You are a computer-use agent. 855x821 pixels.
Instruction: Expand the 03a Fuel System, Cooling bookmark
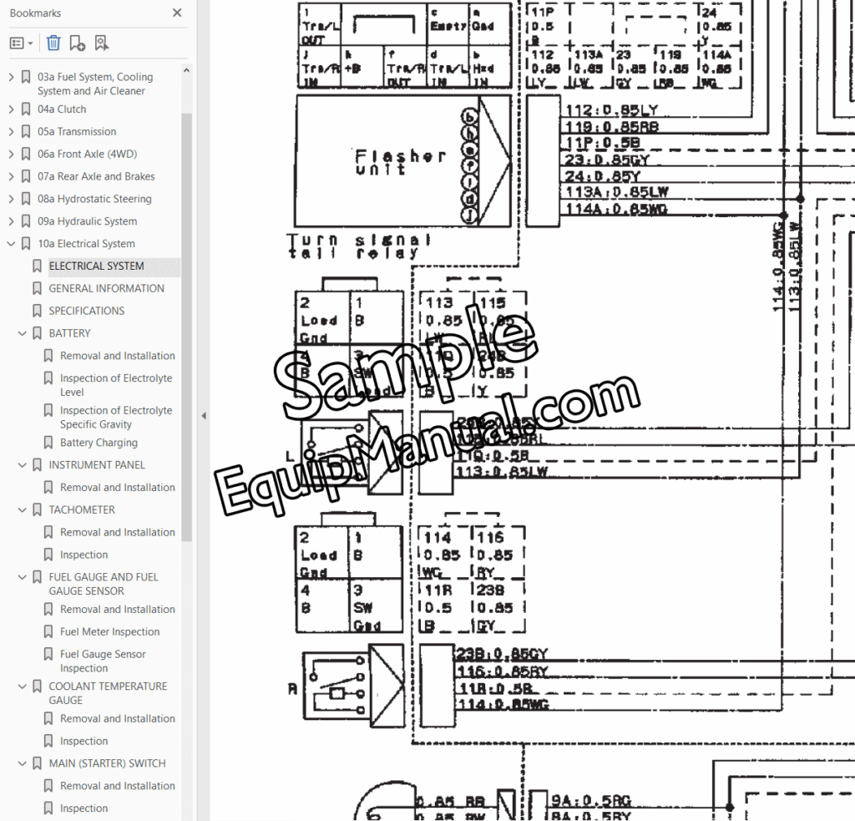tap(11, 78)
